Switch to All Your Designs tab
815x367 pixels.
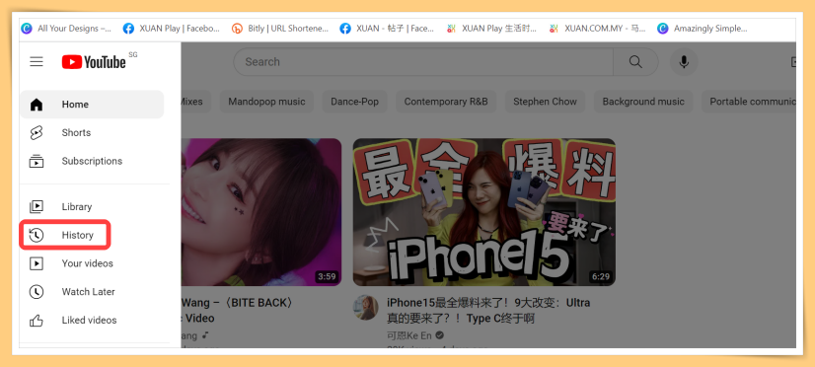point(66,29)
